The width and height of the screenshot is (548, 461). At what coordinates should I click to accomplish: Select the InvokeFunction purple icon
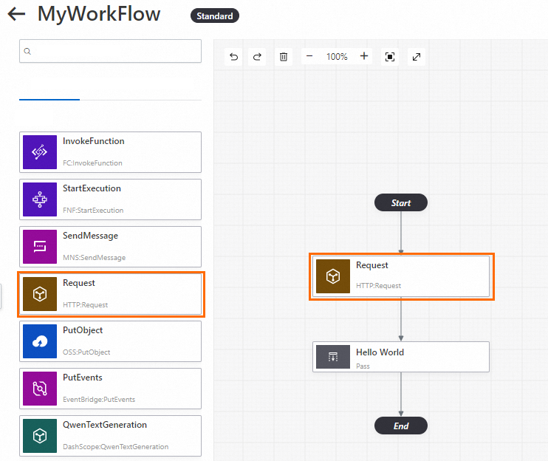pos(40,152)
